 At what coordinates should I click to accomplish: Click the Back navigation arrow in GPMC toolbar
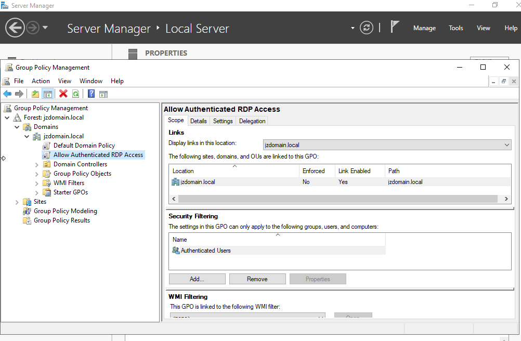coord(7,94)
